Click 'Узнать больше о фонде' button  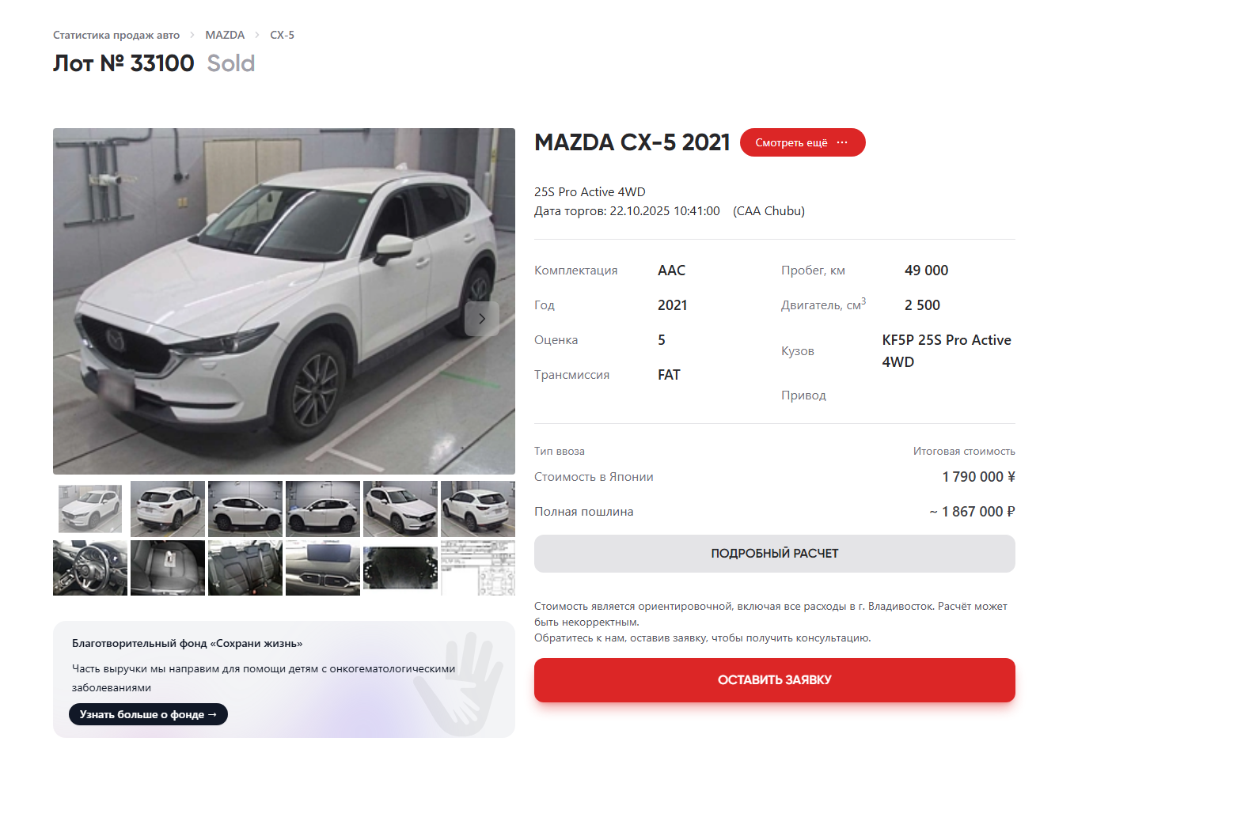click(x=148, y=714)
